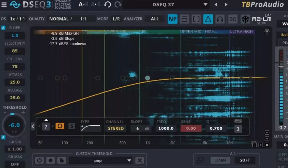Click the A.I. LEARN button
The height and width of the screenshot is (168, 288).
pyautogui.click(x=220, y=160)
